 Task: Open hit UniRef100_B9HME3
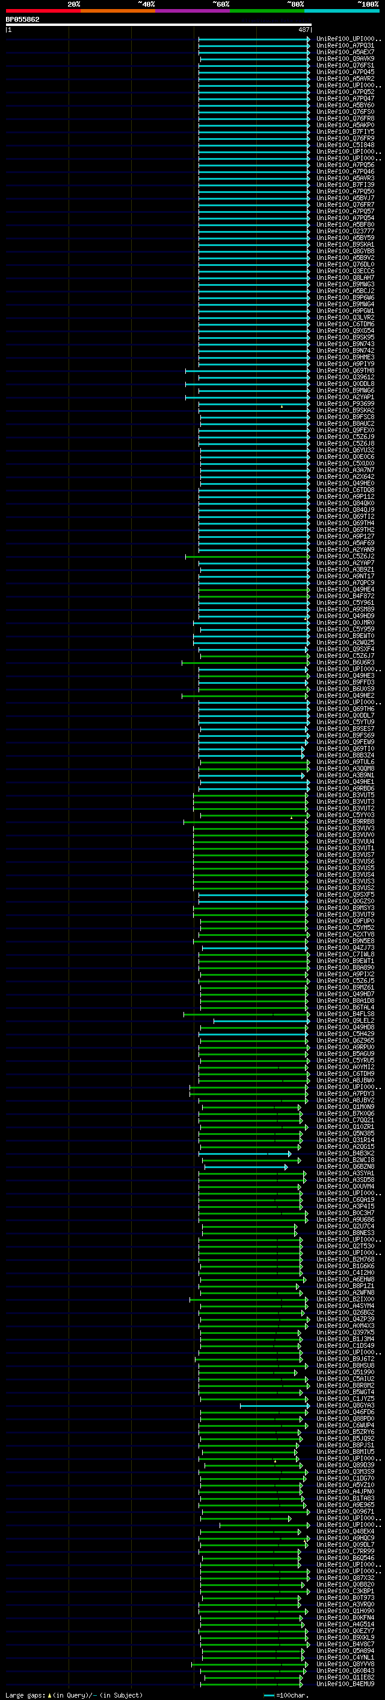pyautogui.click(x=345, y=358)
